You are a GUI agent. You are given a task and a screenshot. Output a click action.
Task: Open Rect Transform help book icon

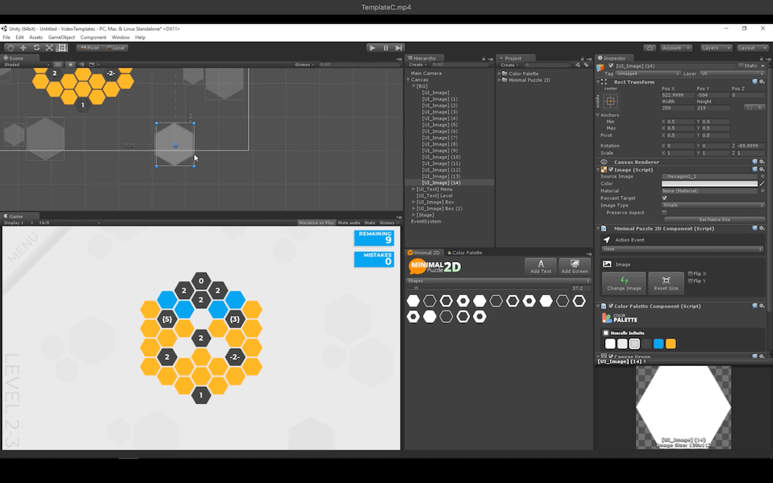point(755,81)
